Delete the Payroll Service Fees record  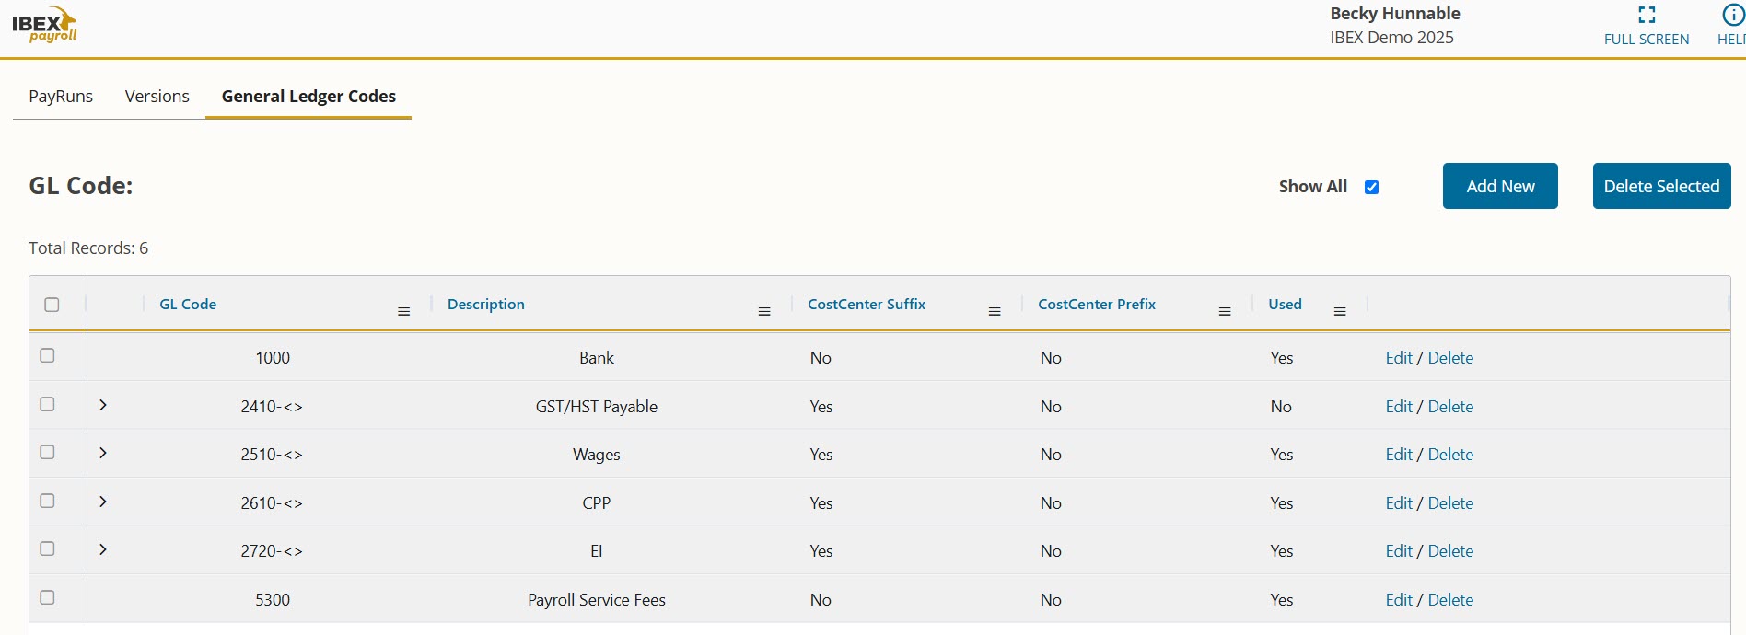(x=1450, y=600)
